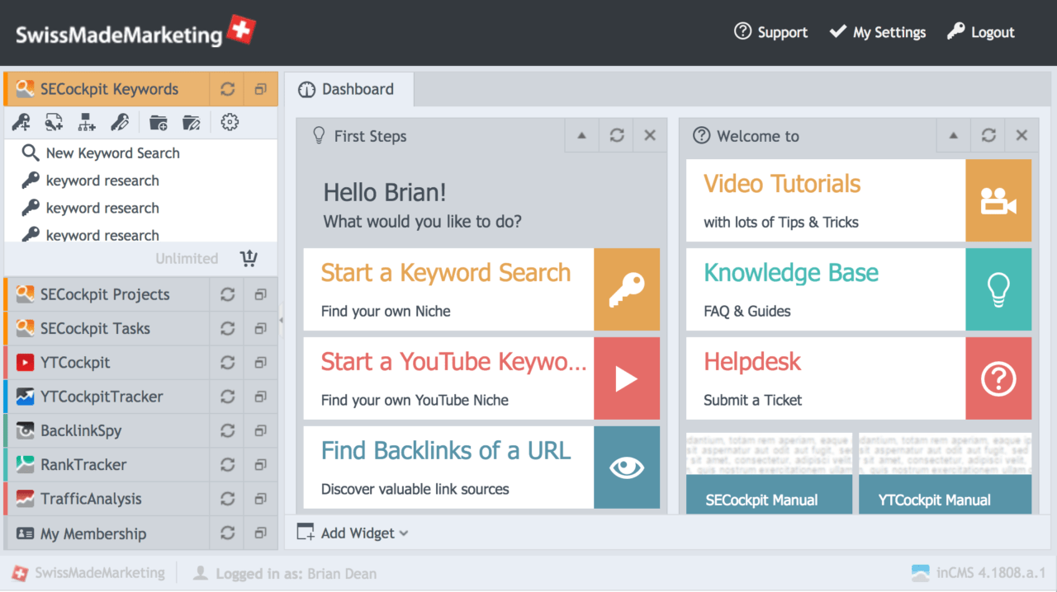Collapse the First Steps widget with the up arrow
This screenshot has height=592, width=1057.
[x=582, y=136]
